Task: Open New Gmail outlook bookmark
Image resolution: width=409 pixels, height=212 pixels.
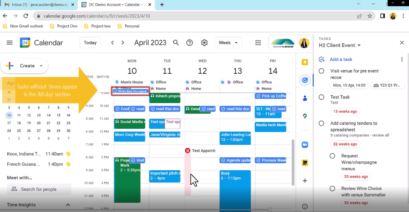Action: 23,26
